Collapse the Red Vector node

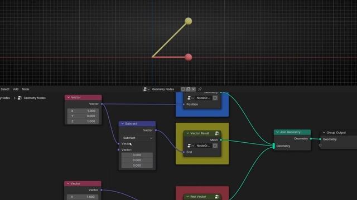point(187,197)
